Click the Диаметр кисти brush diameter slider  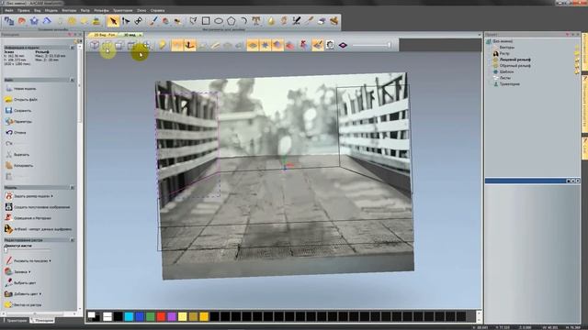tap(28, 250)
